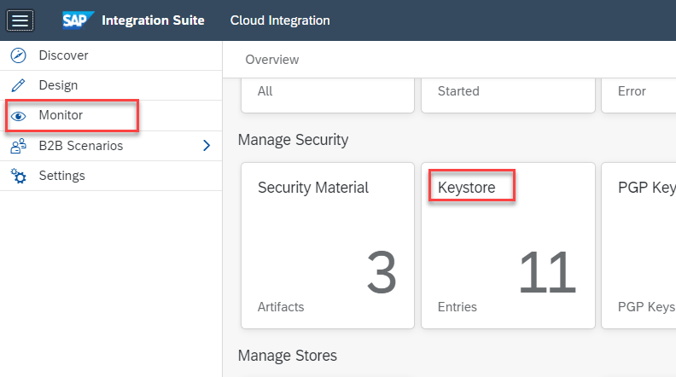Click the Settings gears icon
The width and height of the screenshot is (676, 377).
point(18,176)
